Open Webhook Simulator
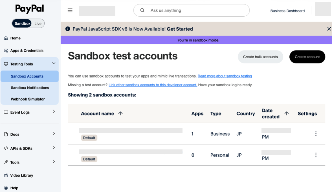The image size is (332, 192). pos(28,99)
